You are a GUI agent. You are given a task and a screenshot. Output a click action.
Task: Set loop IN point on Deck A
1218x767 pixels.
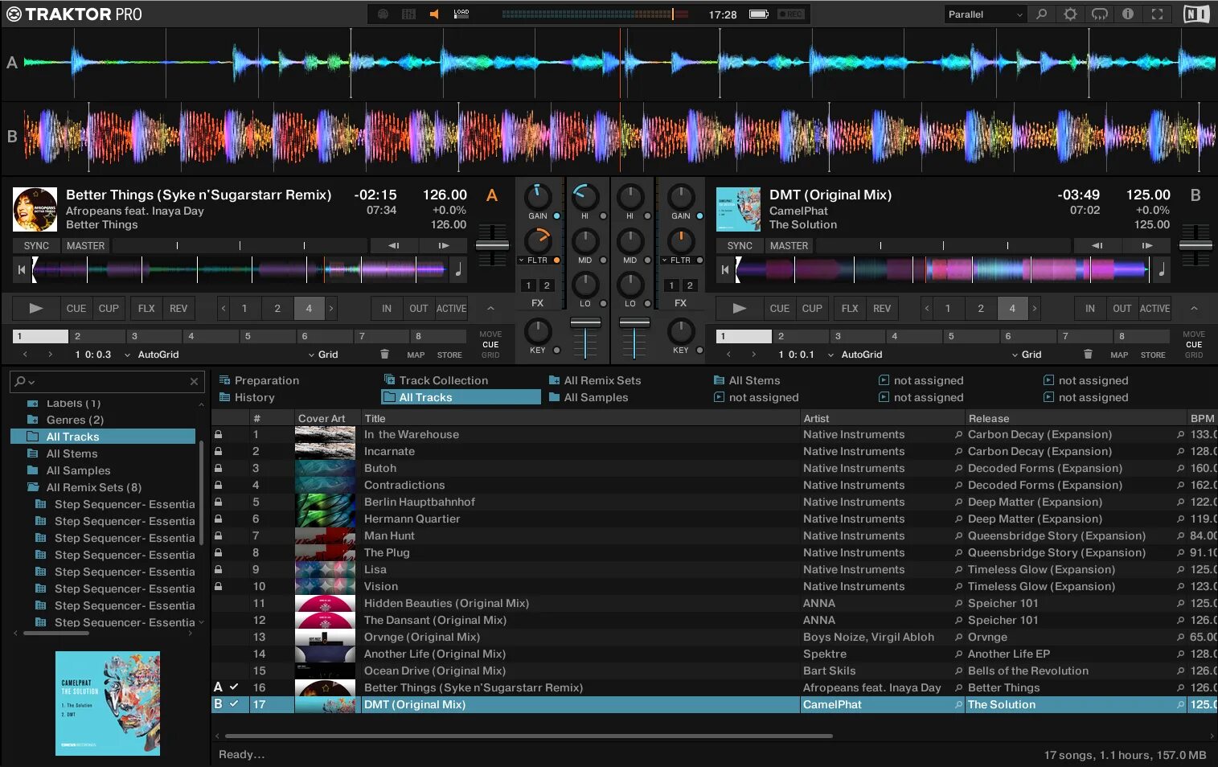click(x=387, y=309)
